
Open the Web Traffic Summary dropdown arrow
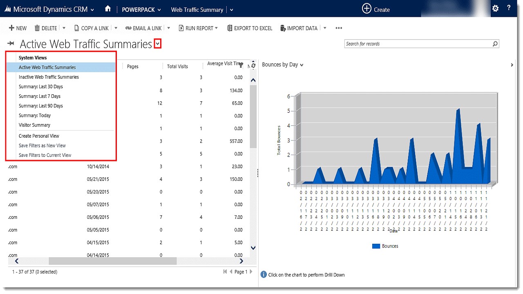click(x=232, y=10)
